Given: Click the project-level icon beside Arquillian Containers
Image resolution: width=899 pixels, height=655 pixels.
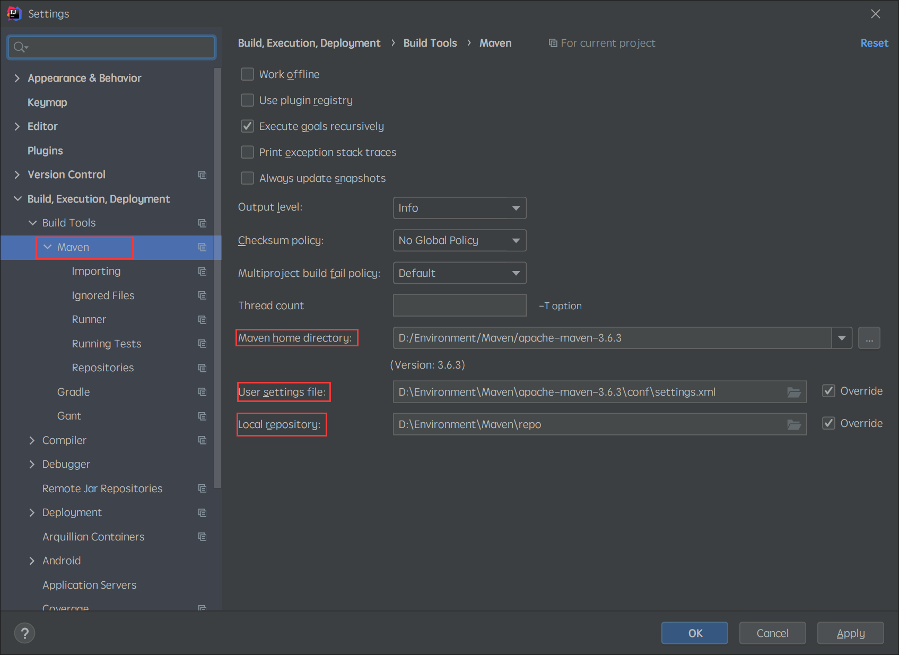Looking at the screenshot, I should click(202, 537).
